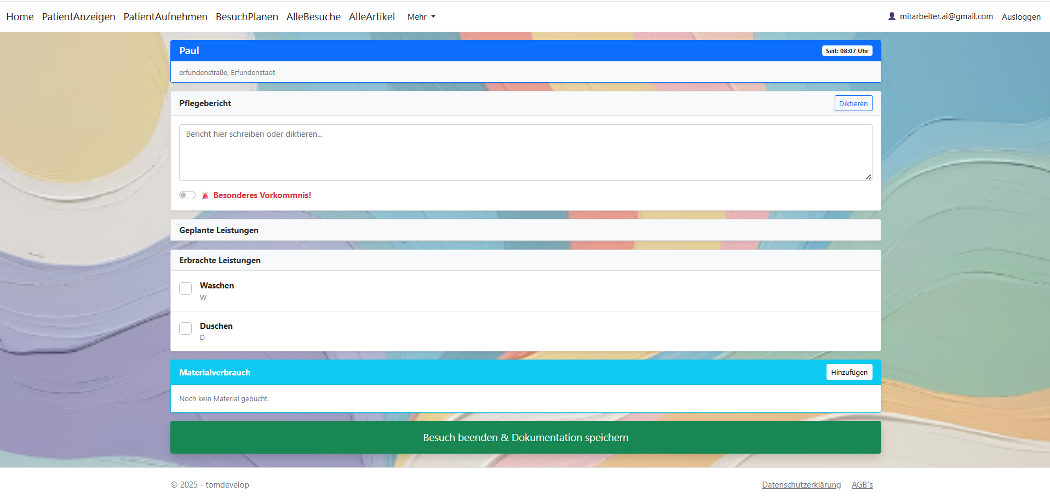Image resolution: width=1050 pixels, height=498 pixels.
Task: Expand the Mehr dropdown menu
Action: tap(421, 17)
